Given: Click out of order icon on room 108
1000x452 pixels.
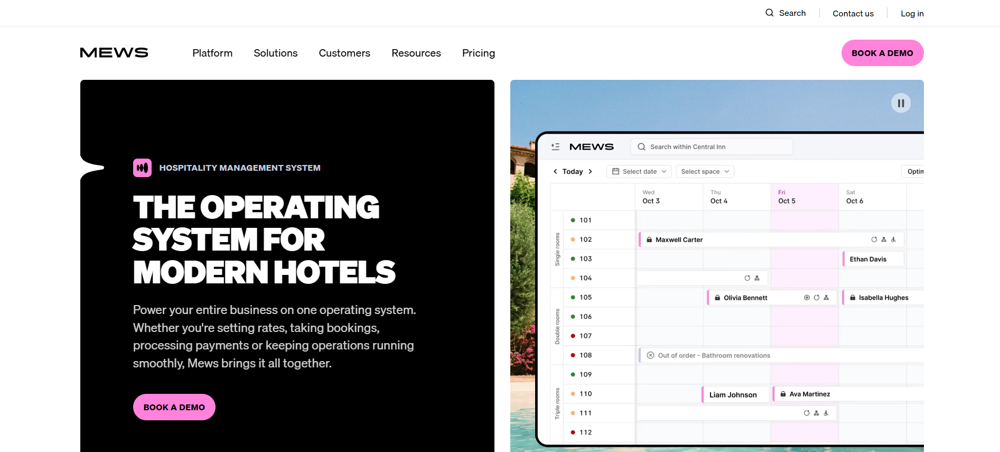Looking at the screenshot, I should click(650, 355).
